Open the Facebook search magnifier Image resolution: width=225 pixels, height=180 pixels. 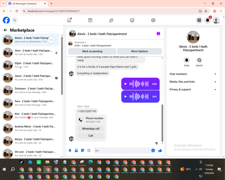15,20
